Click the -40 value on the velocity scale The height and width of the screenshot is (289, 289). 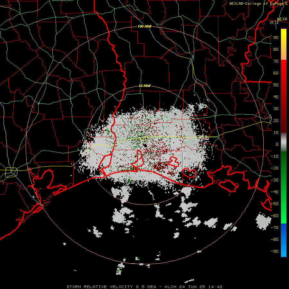click(275, 192)
